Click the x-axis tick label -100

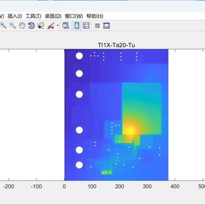click(x=36, y=187)
